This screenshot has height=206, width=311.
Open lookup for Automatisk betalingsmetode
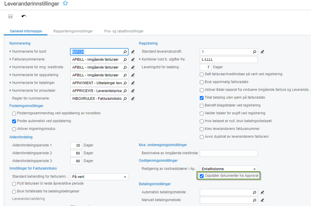[254, 192]
